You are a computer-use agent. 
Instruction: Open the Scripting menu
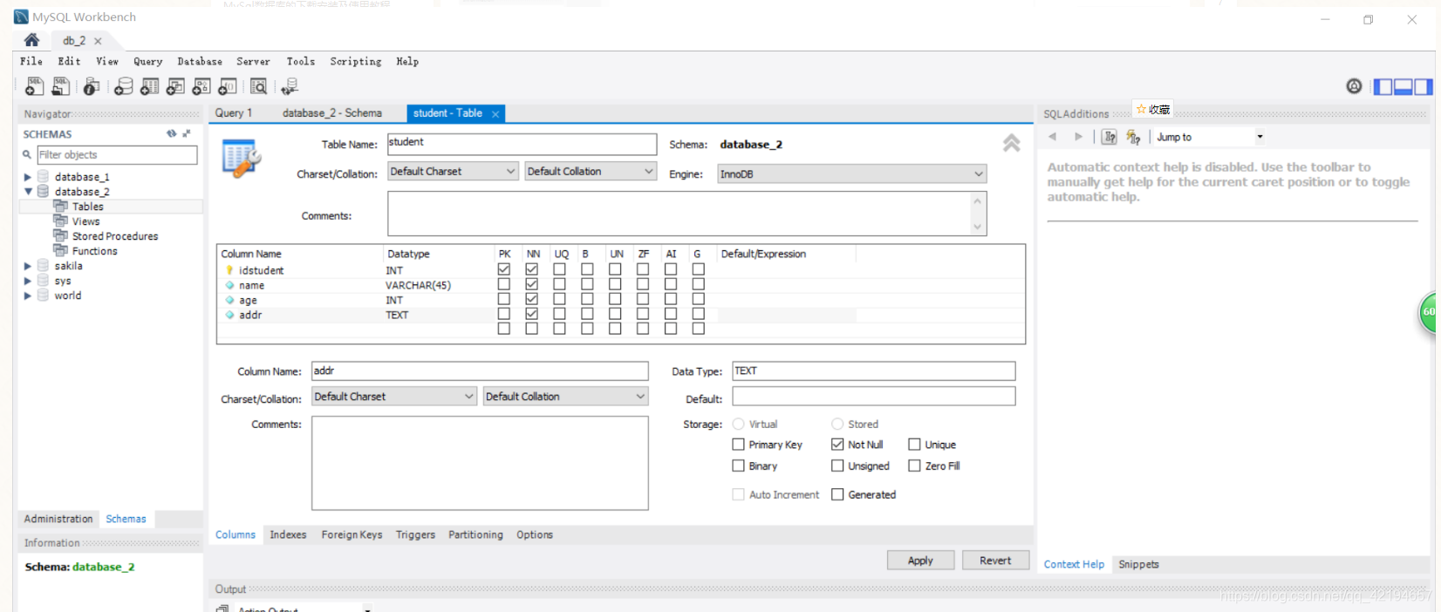point(356,62)
